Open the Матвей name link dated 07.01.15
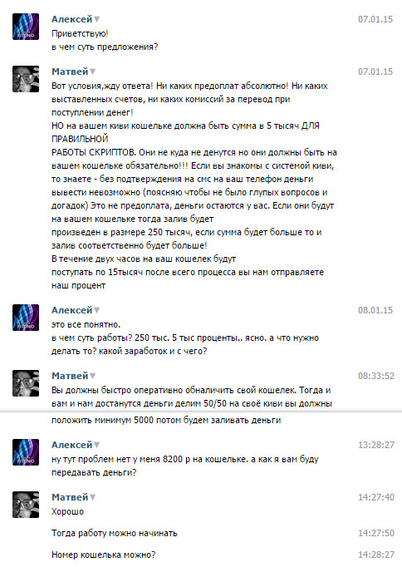This screenshot has height=567, width=402. tap(70, 71)
